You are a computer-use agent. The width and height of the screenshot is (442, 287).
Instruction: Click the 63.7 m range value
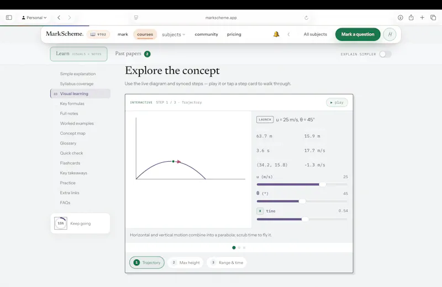(x=264, y=136)
